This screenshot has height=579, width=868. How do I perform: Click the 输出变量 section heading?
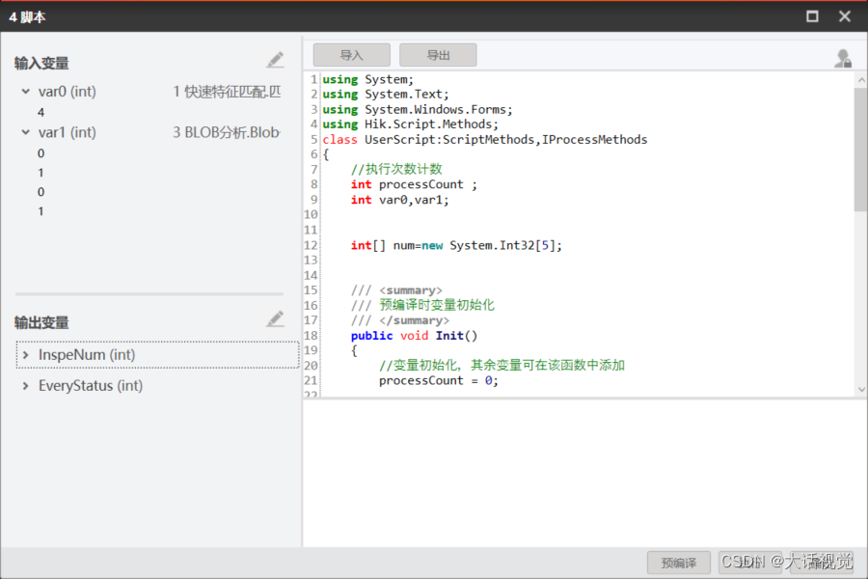click(x=41, y=322)
